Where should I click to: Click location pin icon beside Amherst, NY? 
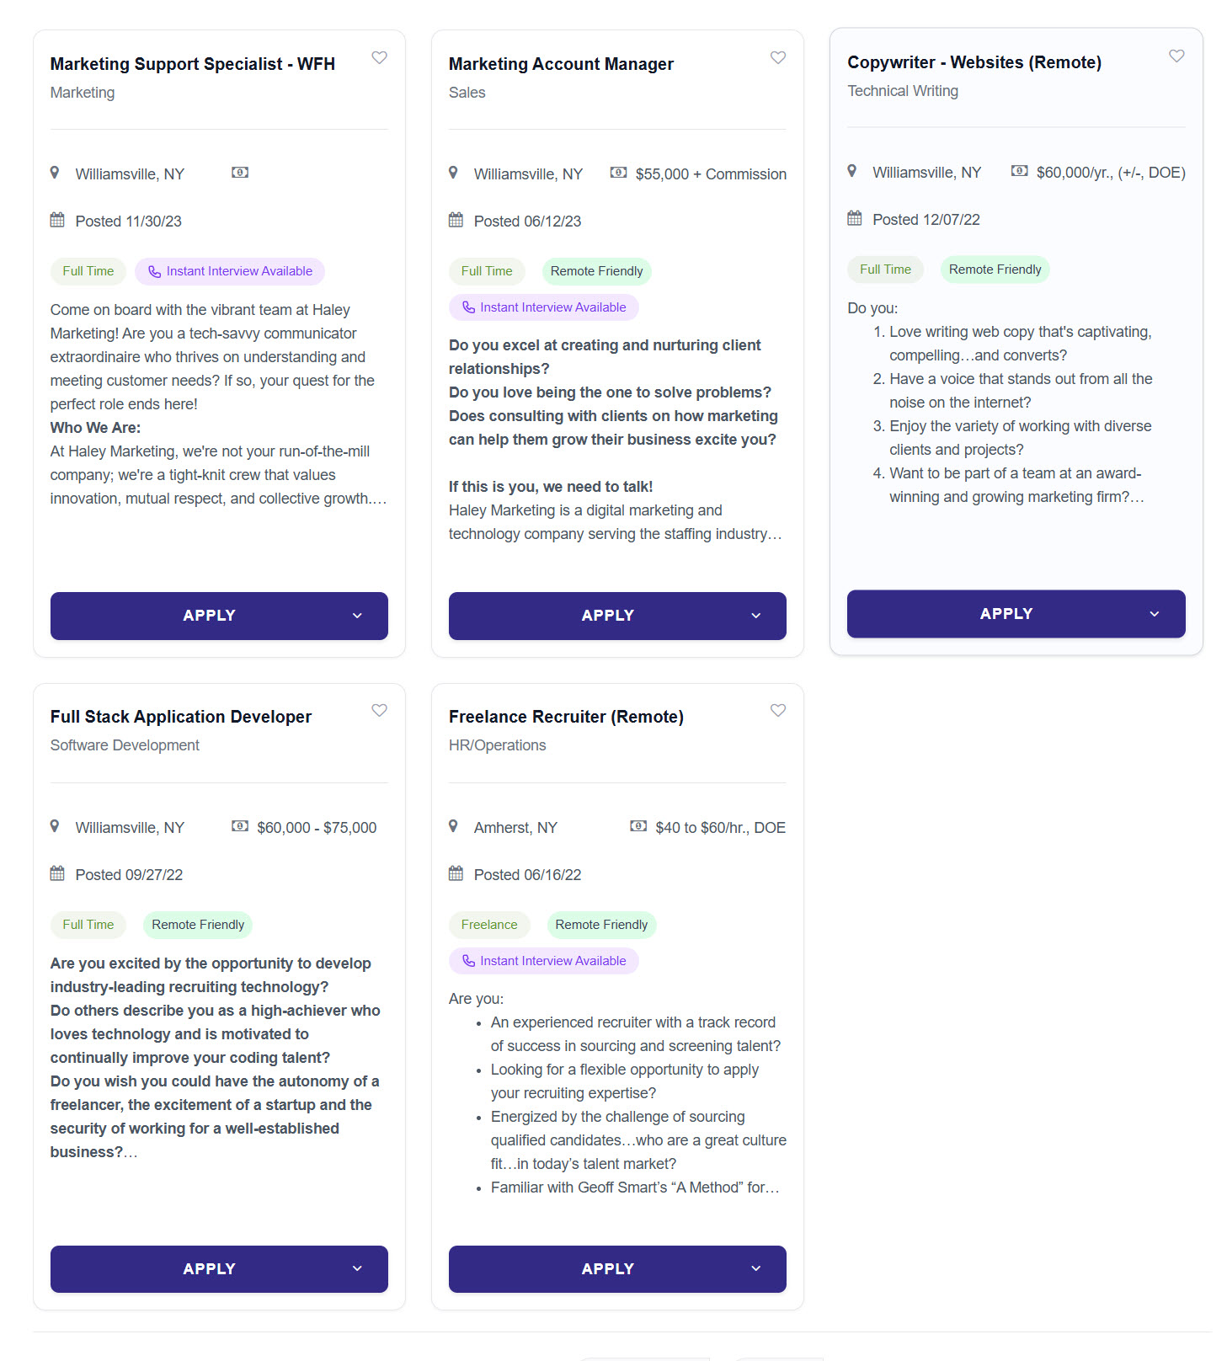click(453, 826)
